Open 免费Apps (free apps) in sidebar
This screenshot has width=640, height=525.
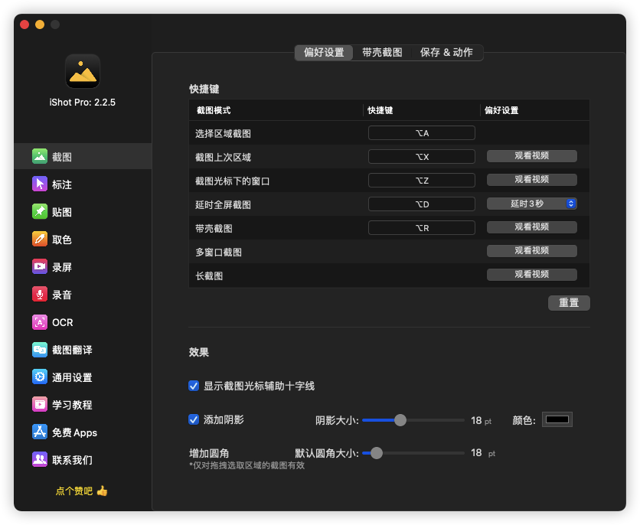point(61,432)
